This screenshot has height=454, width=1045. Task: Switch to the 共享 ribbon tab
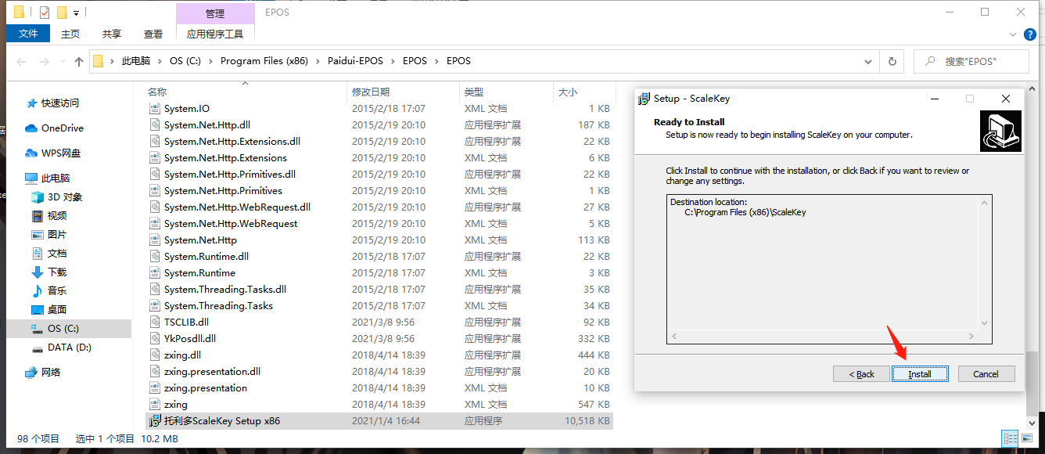[112, 34]
